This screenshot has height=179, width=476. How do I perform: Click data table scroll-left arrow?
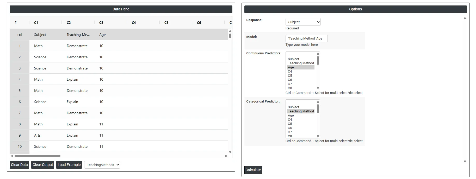pos(12,156)
